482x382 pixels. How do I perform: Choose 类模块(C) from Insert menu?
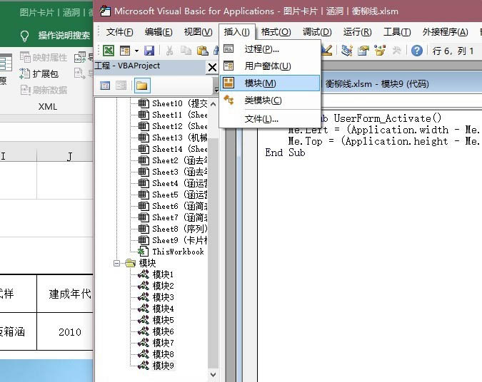[x=270, y=100]
